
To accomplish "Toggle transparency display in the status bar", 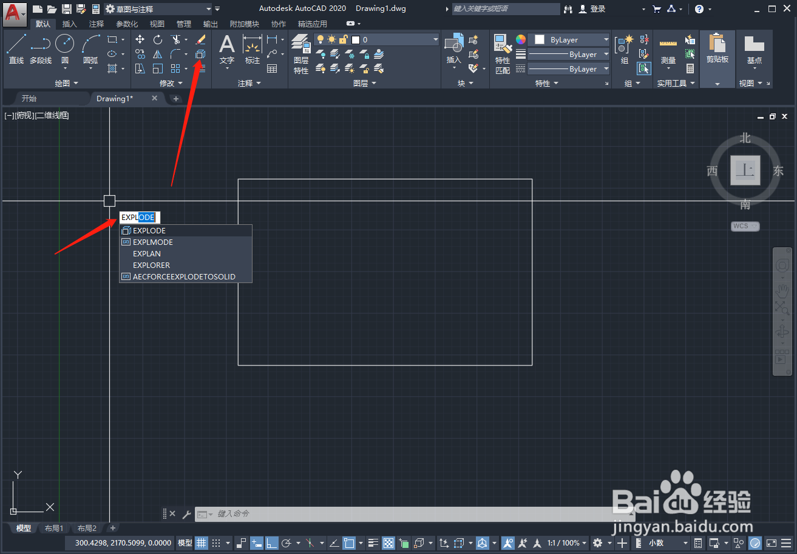I will point(388,543).
